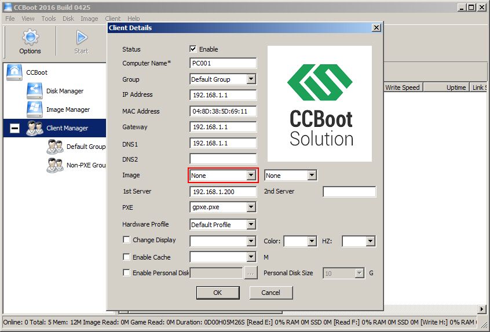Image resolution: width=490 pixels, height=332 pixels.
Task: Click the personal disk browse button
Action: tap(250, 273)
